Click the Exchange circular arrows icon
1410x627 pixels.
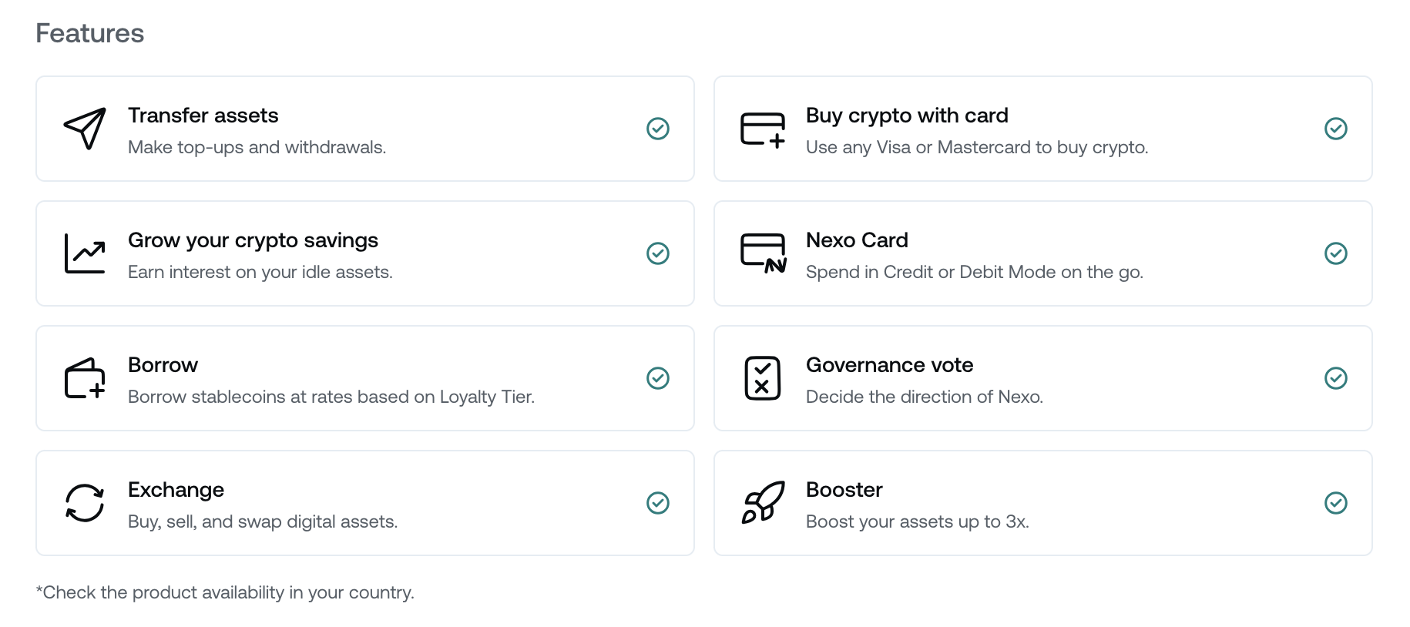[85, 503]
